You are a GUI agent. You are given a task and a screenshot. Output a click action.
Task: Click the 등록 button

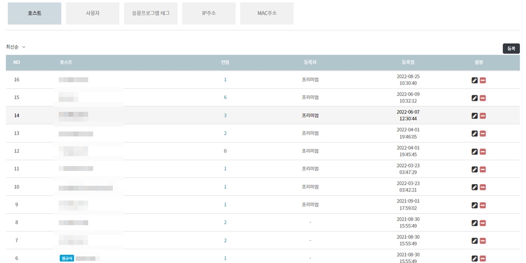[511, 48]
